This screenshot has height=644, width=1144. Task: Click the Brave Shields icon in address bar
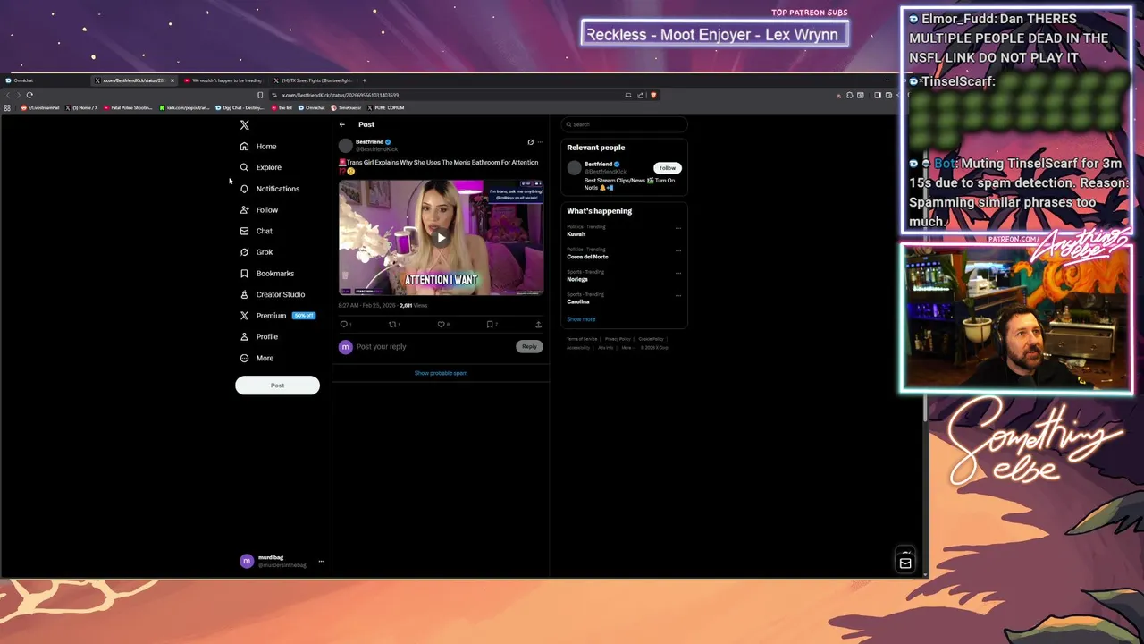click(x=653, y=95)
